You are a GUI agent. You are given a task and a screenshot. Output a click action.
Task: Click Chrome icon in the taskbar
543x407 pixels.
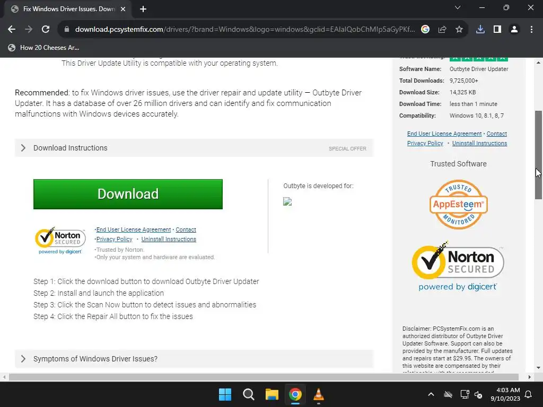point(295,394)
